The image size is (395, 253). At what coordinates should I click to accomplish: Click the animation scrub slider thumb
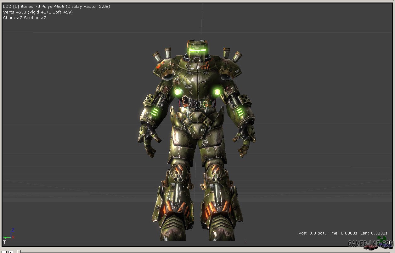coord(19,251)
